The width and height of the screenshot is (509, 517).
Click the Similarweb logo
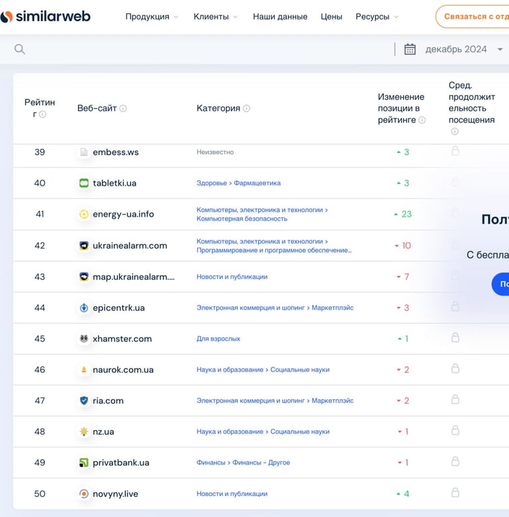point(45,16)
